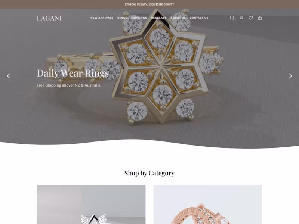299x224 pixels.
Task: Open the Necklace menu item
Action: click(x=158, y=18)
